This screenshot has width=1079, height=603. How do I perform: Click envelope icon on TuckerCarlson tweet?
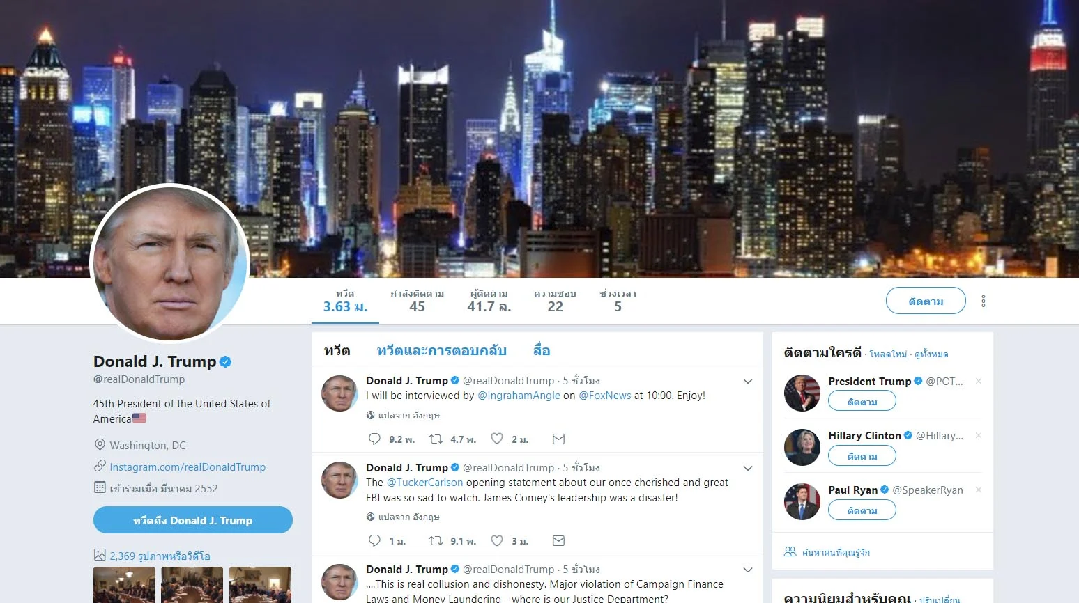click(558, 540)
